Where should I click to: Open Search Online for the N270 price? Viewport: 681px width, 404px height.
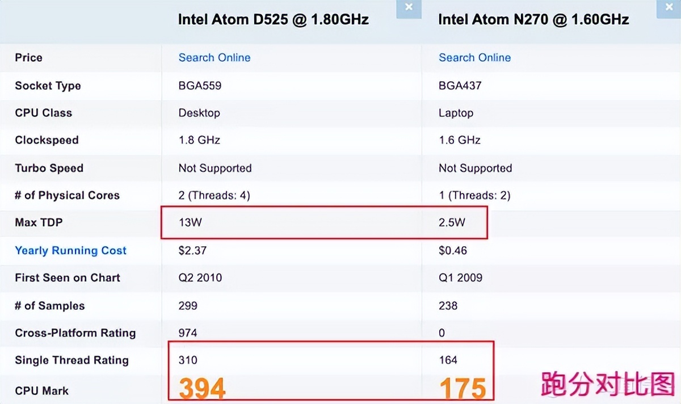pos(474,57)
